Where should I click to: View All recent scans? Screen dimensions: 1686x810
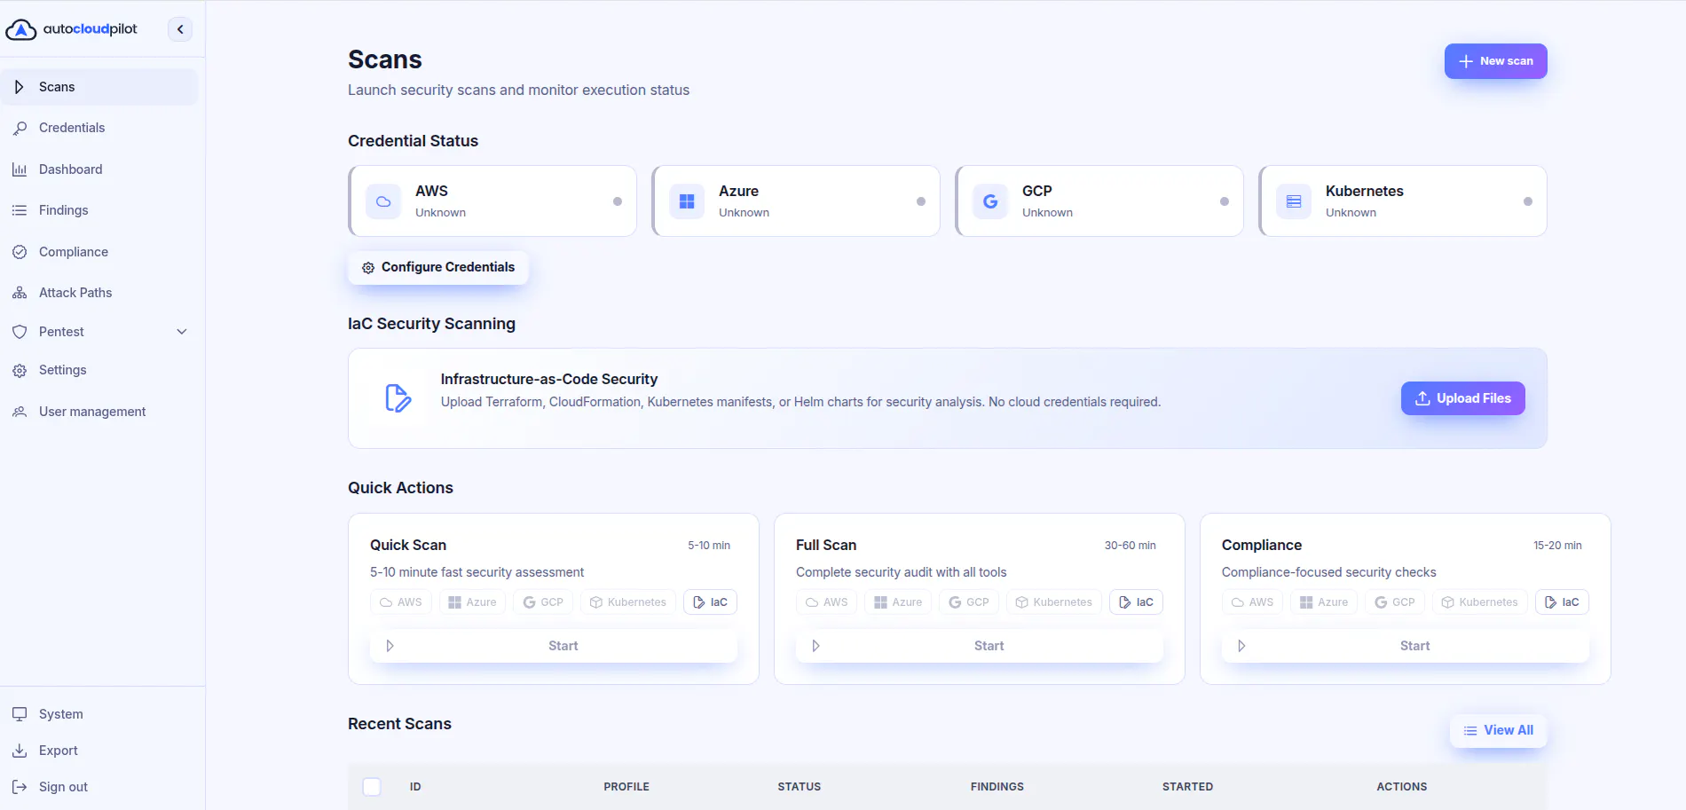[x=1498, y=730]
